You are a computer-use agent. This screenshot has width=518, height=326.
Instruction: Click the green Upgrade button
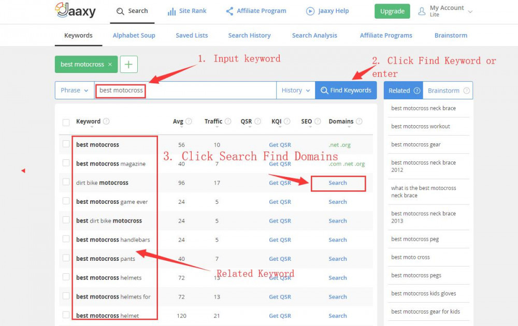(392, 11)
